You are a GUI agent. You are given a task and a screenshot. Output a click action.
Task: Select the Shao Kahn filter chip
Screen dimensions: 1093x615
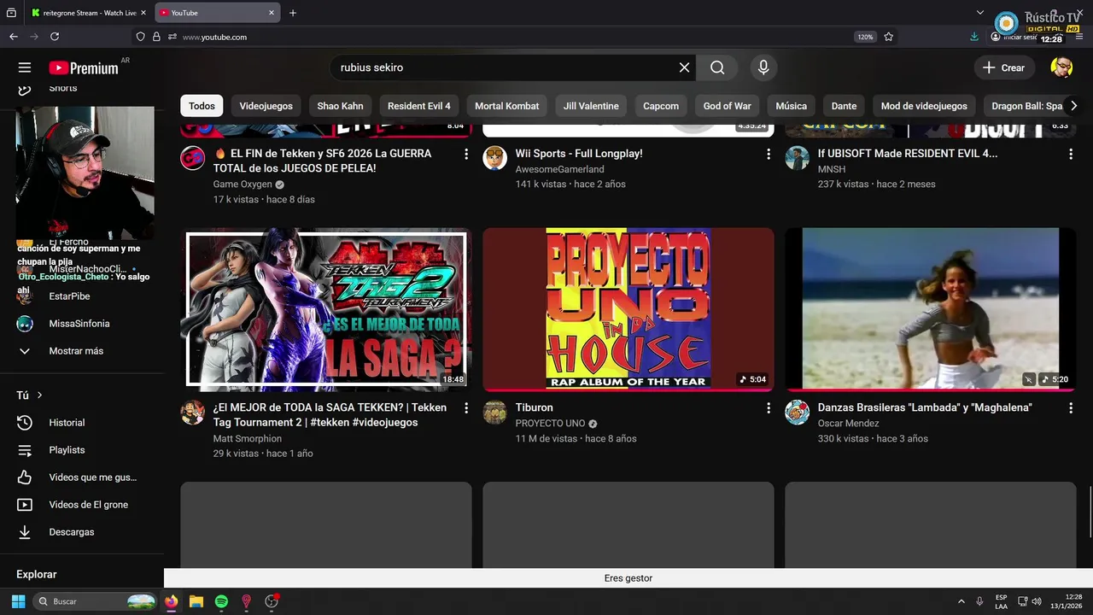coord(340,106)
